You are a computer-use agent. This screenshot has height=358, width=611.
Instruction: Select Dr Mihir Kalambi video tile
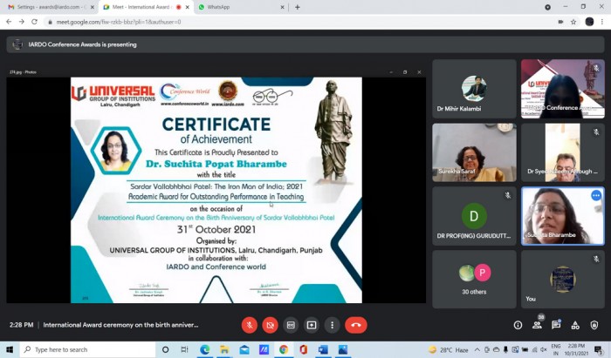[x=474, y=89]
